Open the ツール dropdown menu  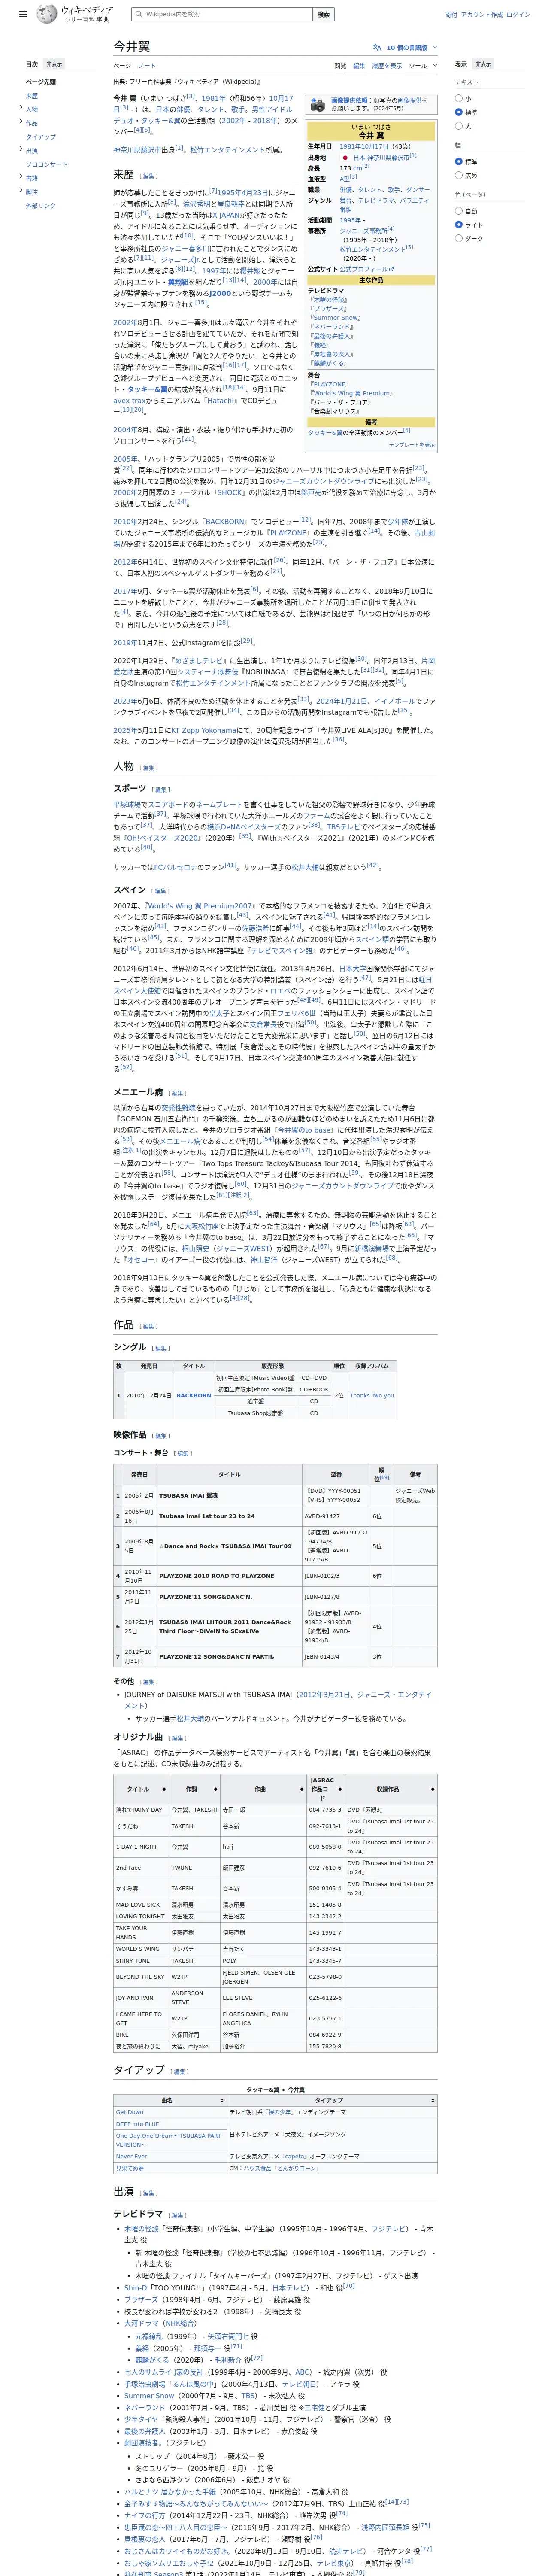(423, 66)
